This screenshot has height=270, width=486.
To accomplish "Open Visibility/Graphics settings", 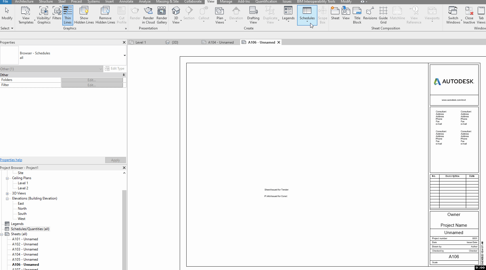I will click(x=44, y=15).
